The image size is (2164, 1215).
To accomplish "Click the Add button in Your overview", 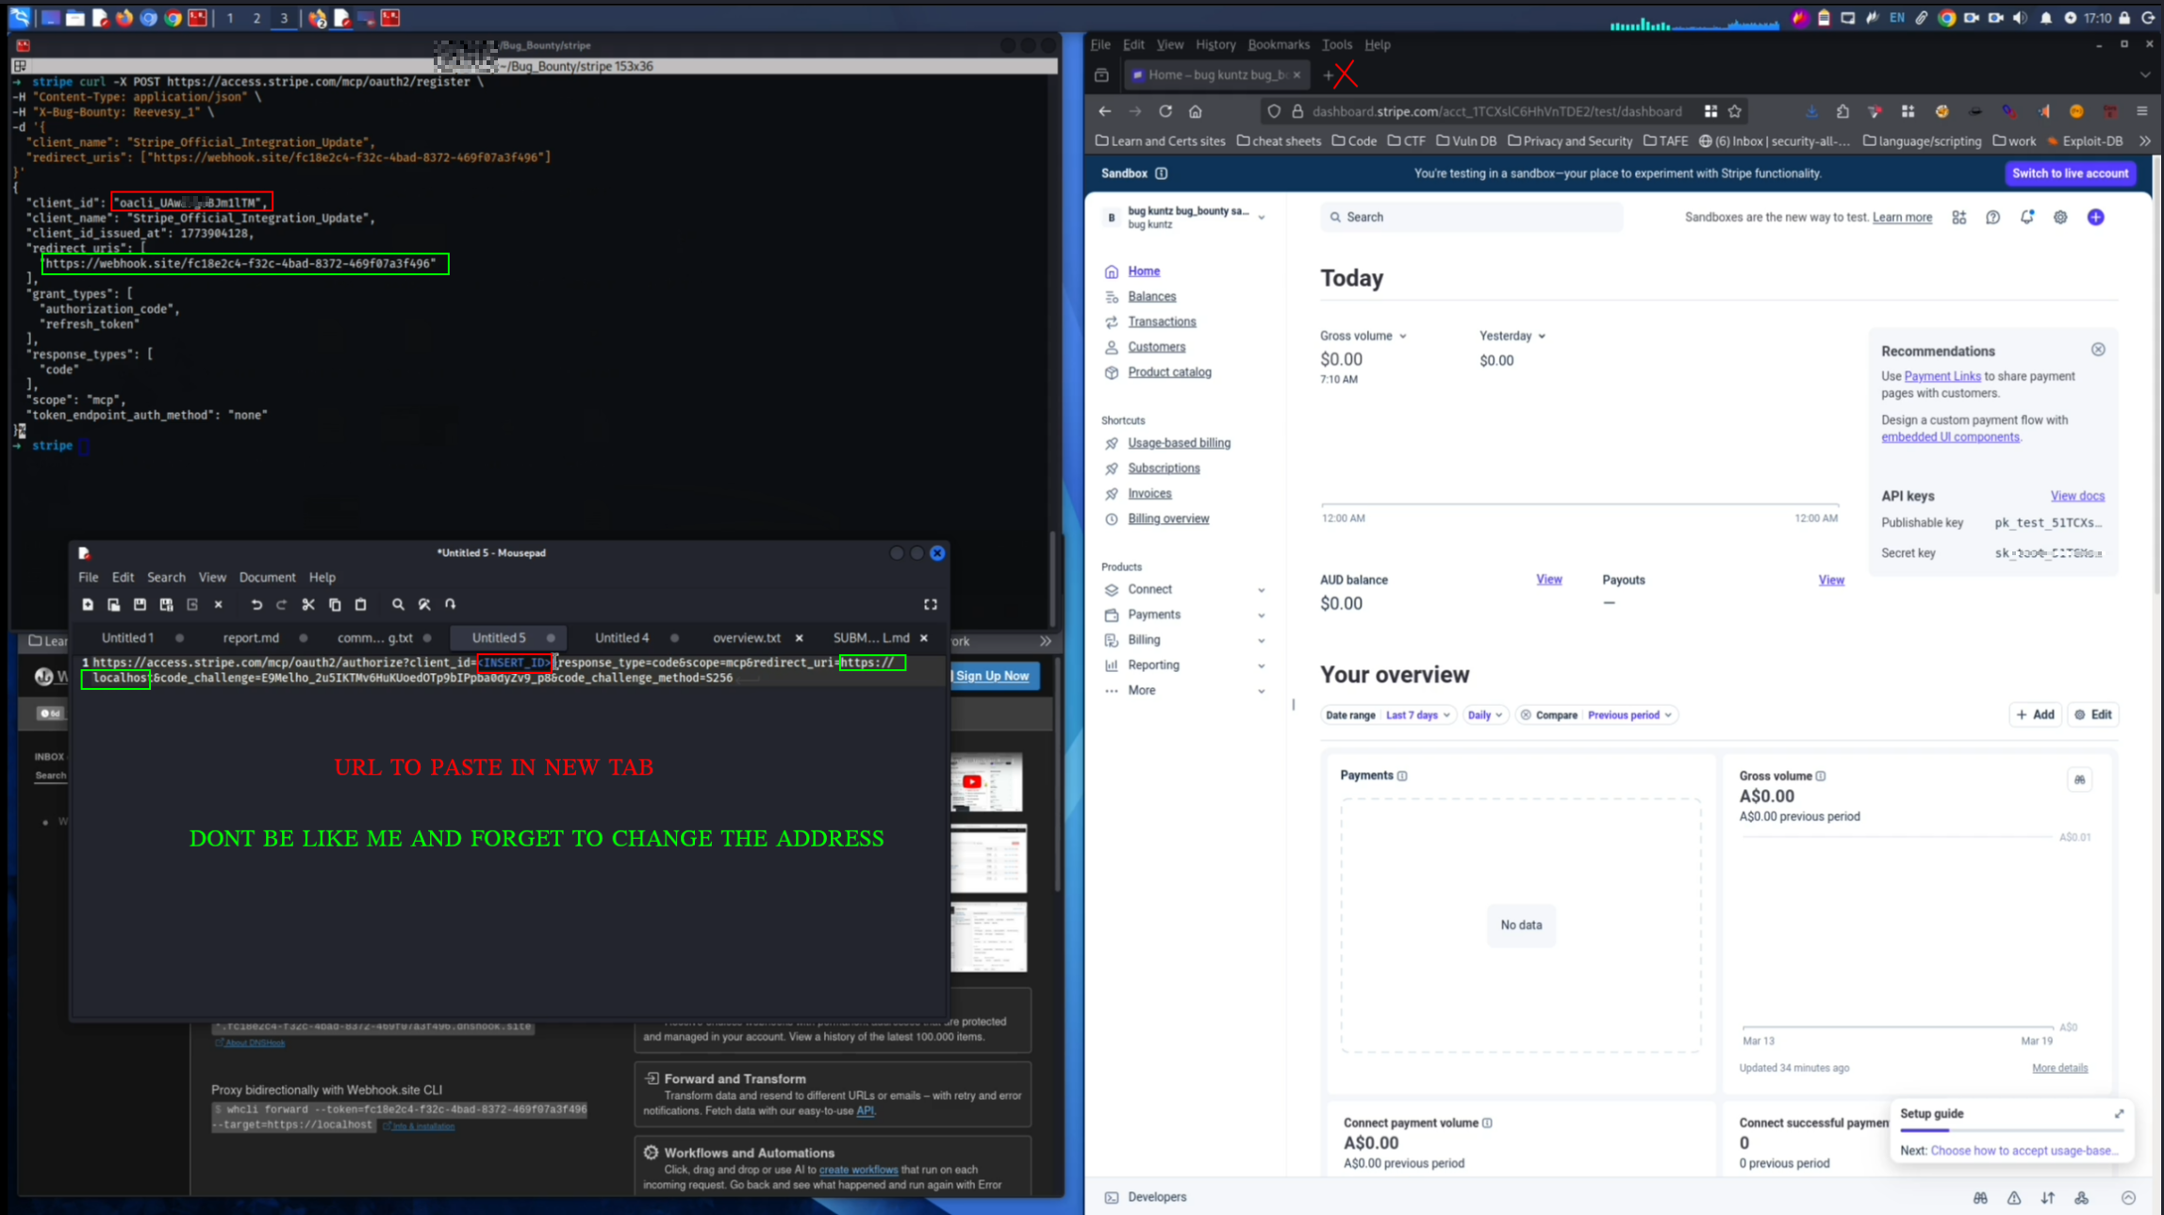I will pos(2035,714).
